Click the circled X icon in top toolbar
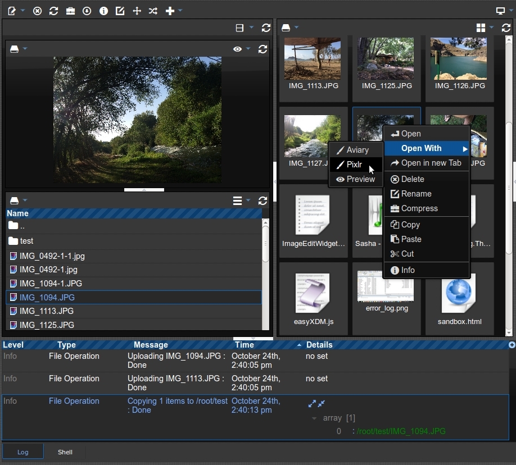The height and width of the screenshot is (465, 516). [37, 11]
